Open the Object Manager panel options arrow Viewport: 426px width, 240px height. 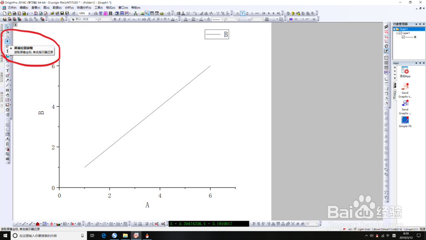[x=416, y=24]
